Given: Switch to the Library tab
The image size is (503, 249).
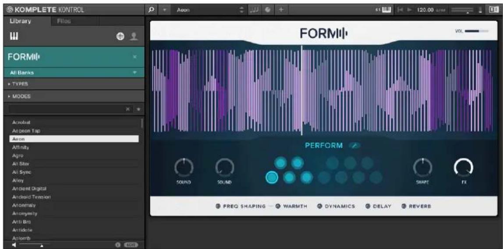Looking at the screenshot, I should point(20,21).
